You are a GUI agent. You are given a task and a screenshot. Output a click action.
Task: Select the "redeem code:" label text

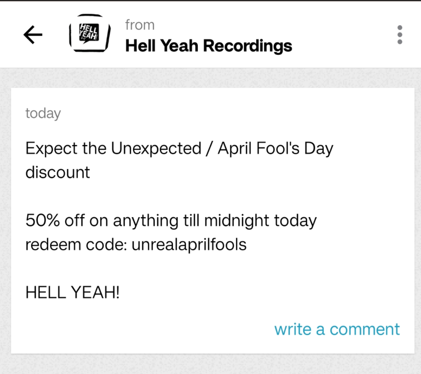[x=76, y=244]
